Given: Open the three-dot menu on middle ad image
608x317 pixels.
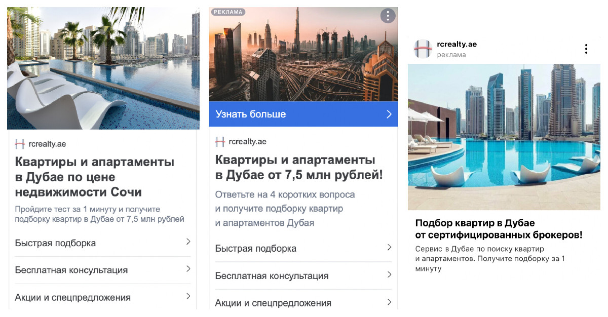Looking at the screenshot, I should 388,16.
